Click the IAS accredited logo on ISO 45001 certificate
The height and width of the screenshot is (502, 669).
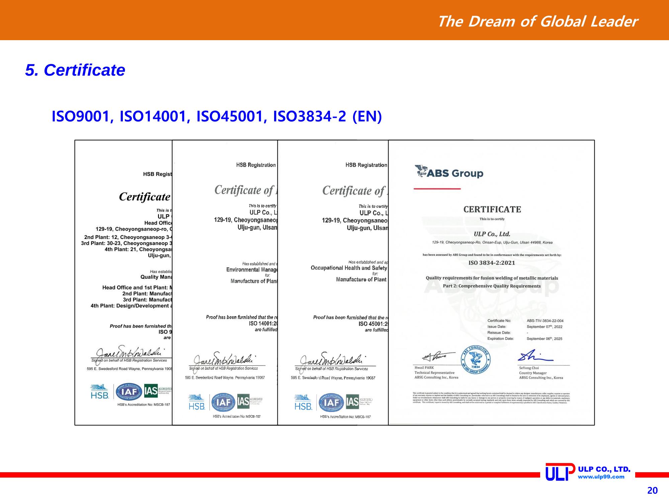(359, 402)
